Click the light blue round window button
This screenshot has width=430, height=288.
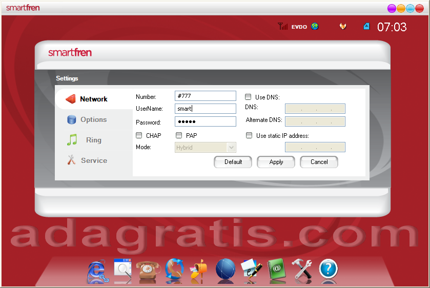(x=410, y=9)
